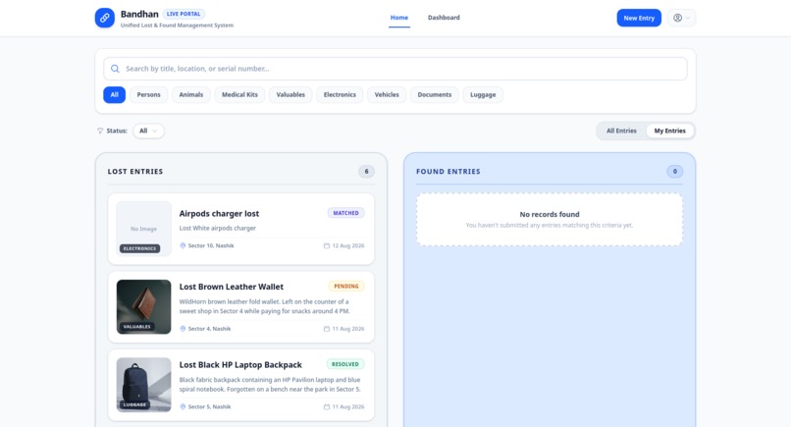The height and width of the screenshot is (427, 791).
Task: Click the Lost Entries count badge 6
Action: [367, 172]
